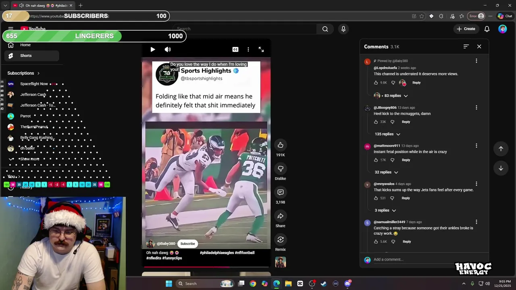Seek on the Short's red progress bar

[x=206, y=266]
